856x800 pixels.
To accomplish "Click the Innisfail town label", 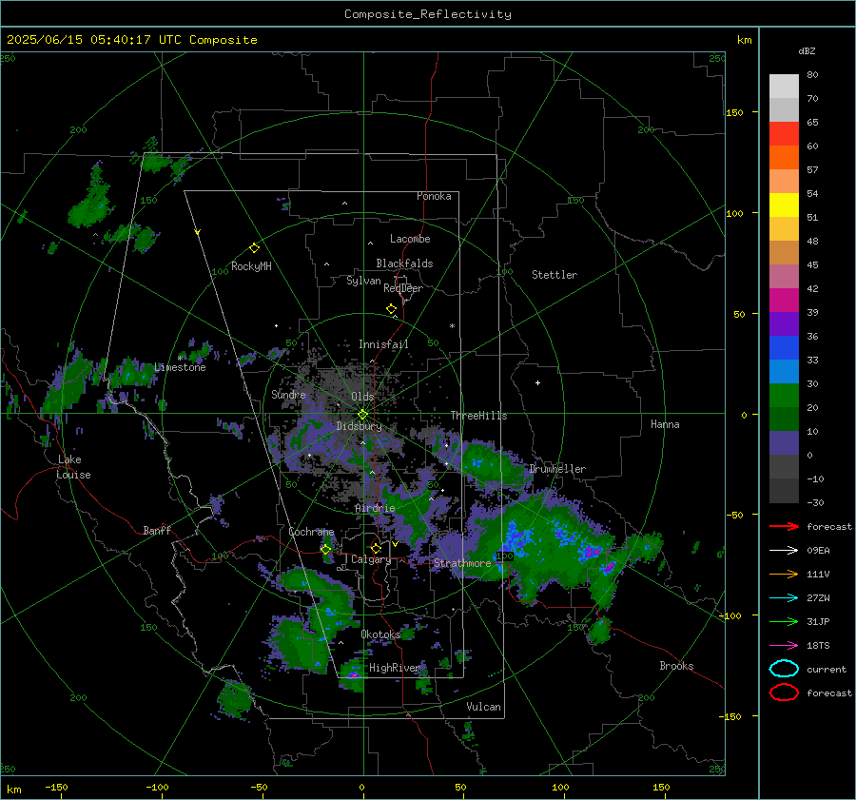I will (383, 344).
